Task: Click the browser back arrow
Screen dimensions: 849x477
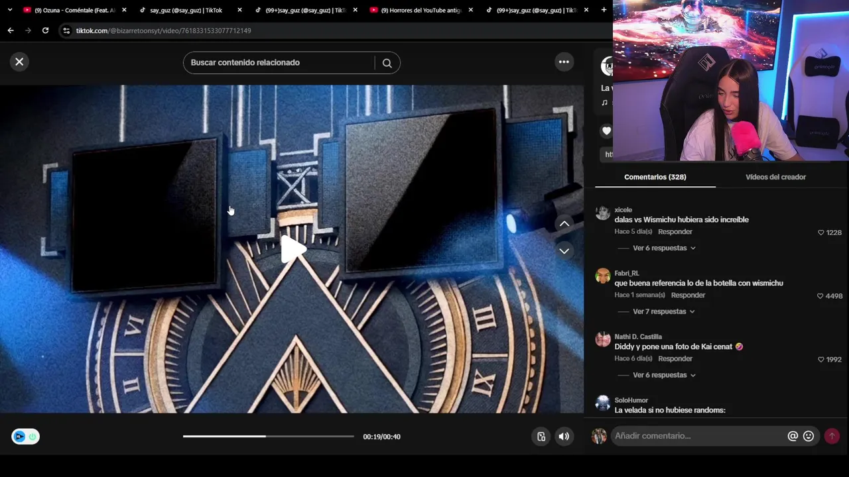Action: 11,30
